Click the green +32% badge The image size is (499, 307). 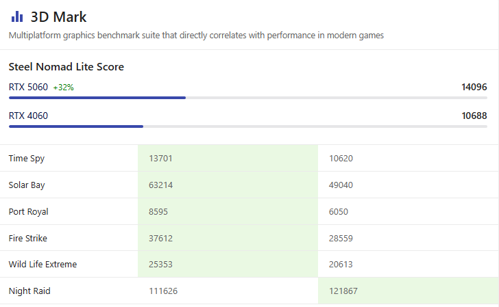click(63, 88)
